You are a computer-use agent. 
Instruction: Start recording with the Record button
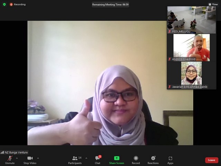(136, 160)
